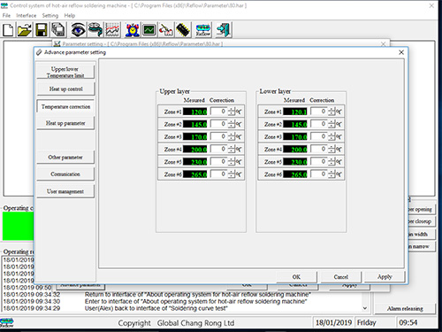Click 'Friday' in the status bar
The height and width of the screenshot is (332, 442).
(367, 322)
